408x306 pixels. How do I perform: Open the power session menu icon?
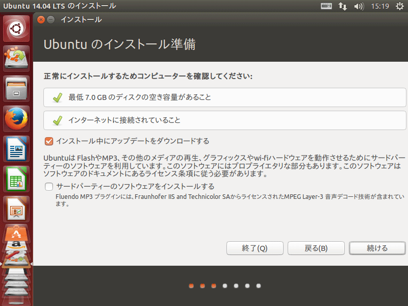point(400,6)
